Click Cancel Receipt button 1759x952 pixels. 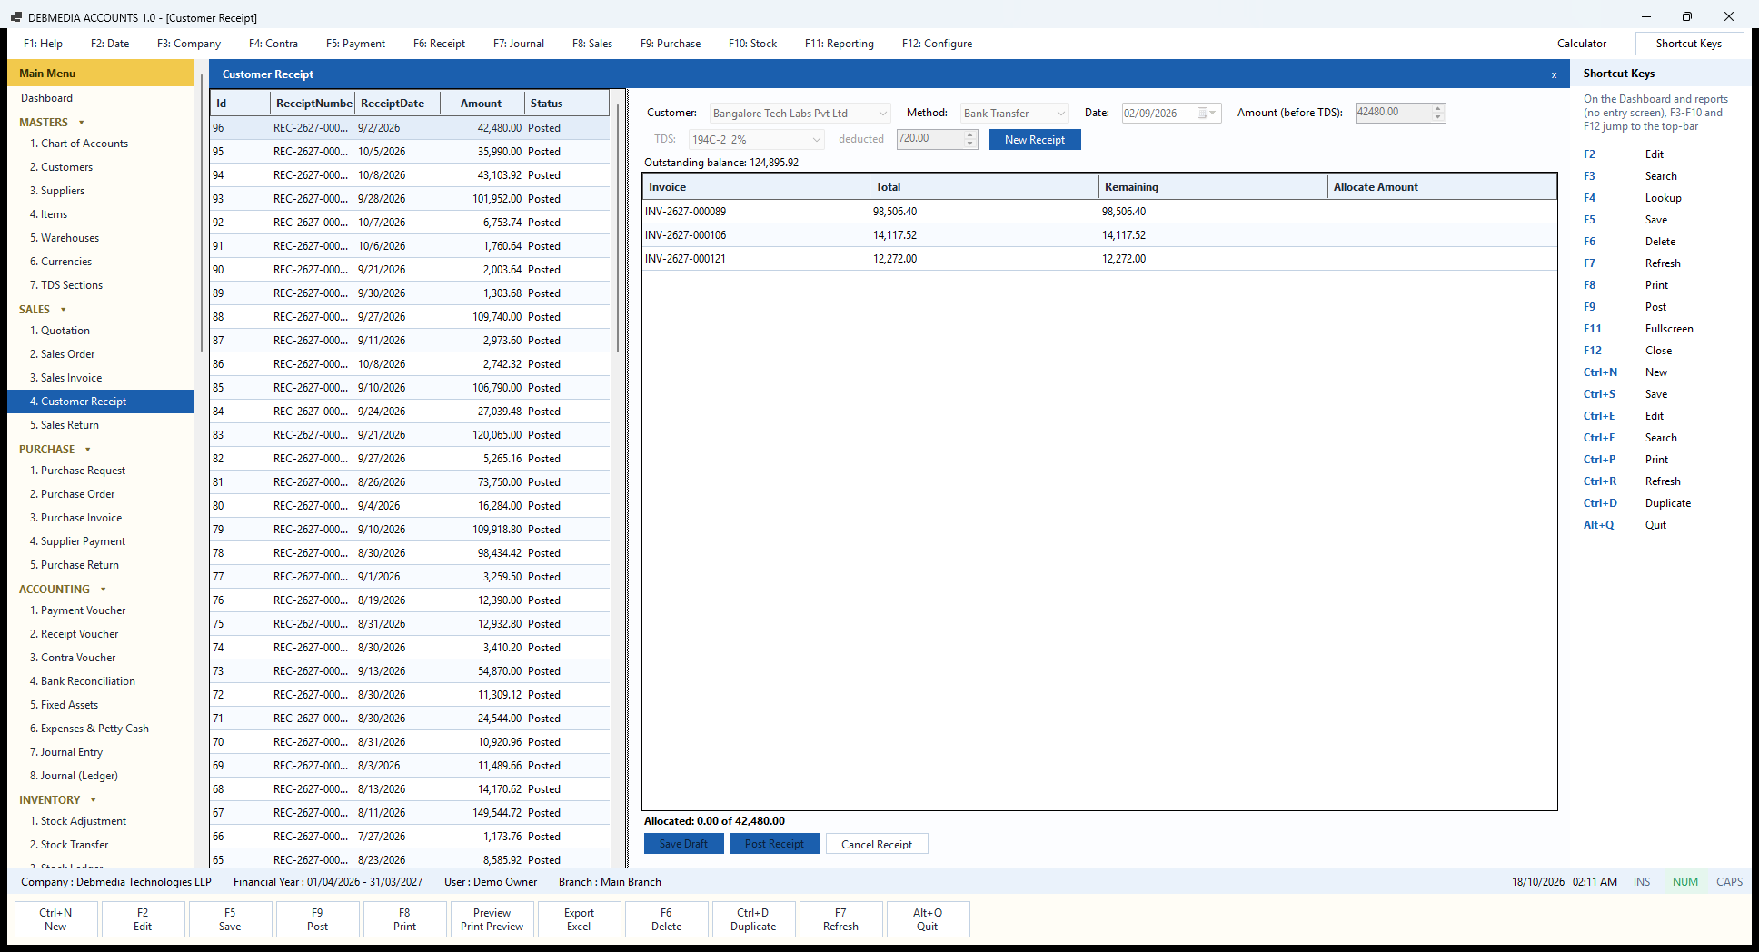point(877,844)
